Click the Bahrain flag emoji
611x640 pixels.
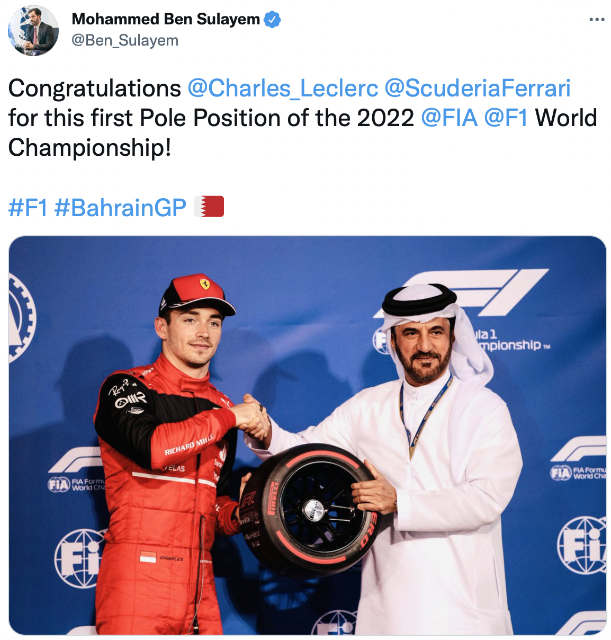pyautogui.click(x=210, y=207)
